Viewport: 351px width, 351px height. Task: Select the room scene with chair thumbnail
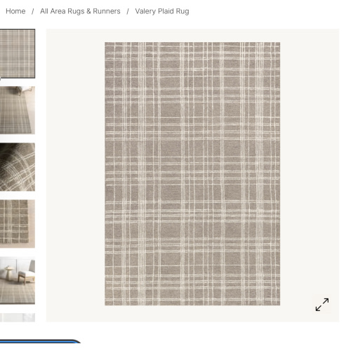(18, 280)
